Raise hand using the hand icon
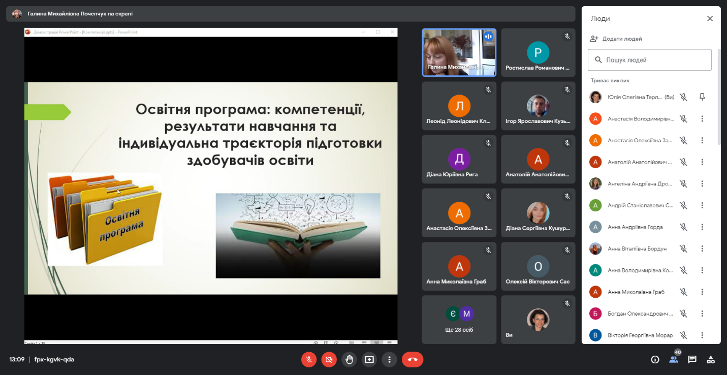The image size is (727, 375). pos(349,360)
